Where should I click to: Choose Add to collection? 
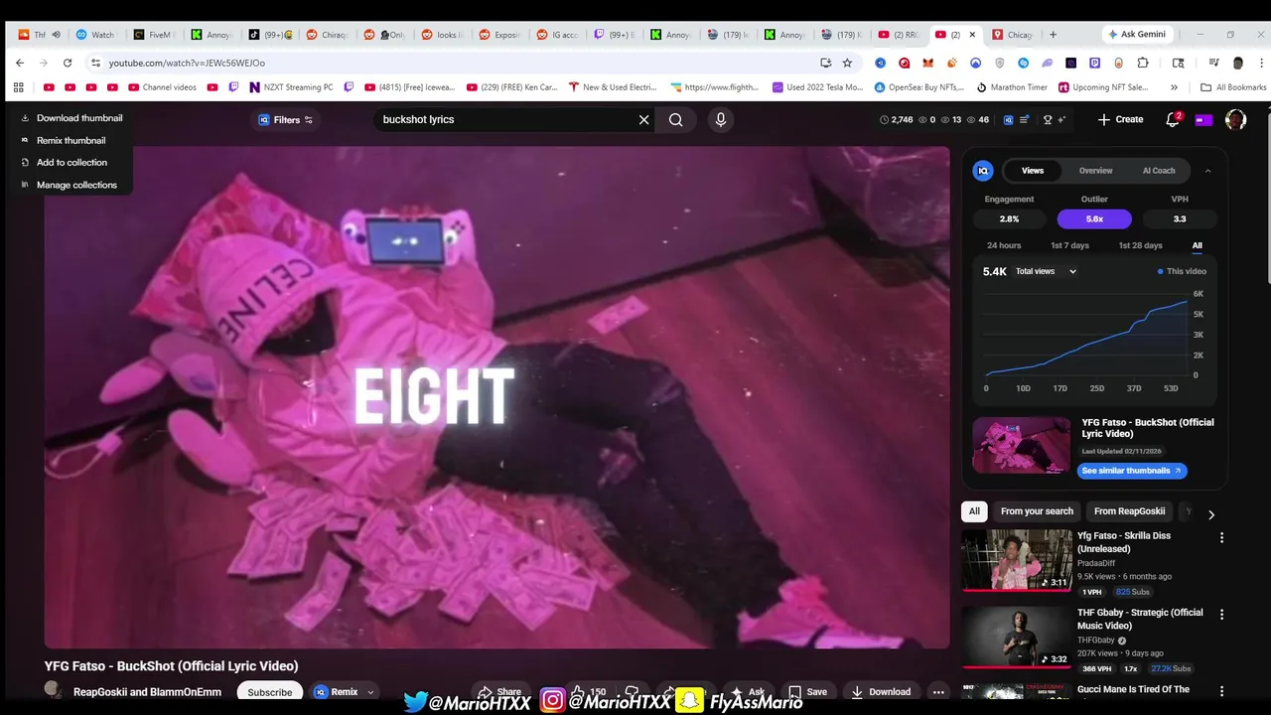pyautogui.click(x=71, y=163)
